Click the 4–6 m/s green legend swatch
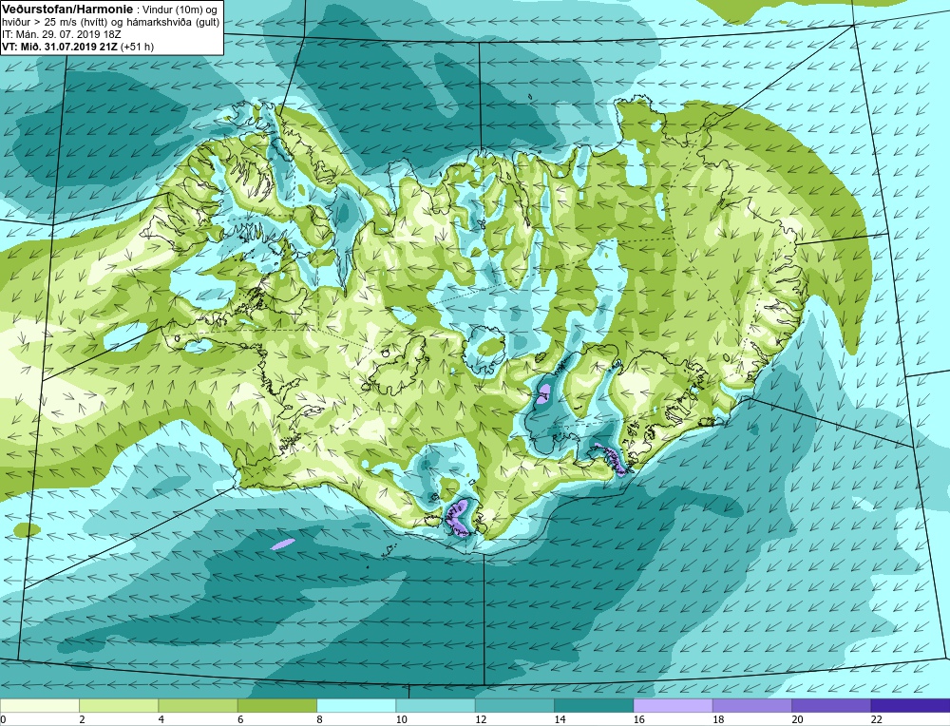This screenshot has height=726, width=950. [199, 705]
